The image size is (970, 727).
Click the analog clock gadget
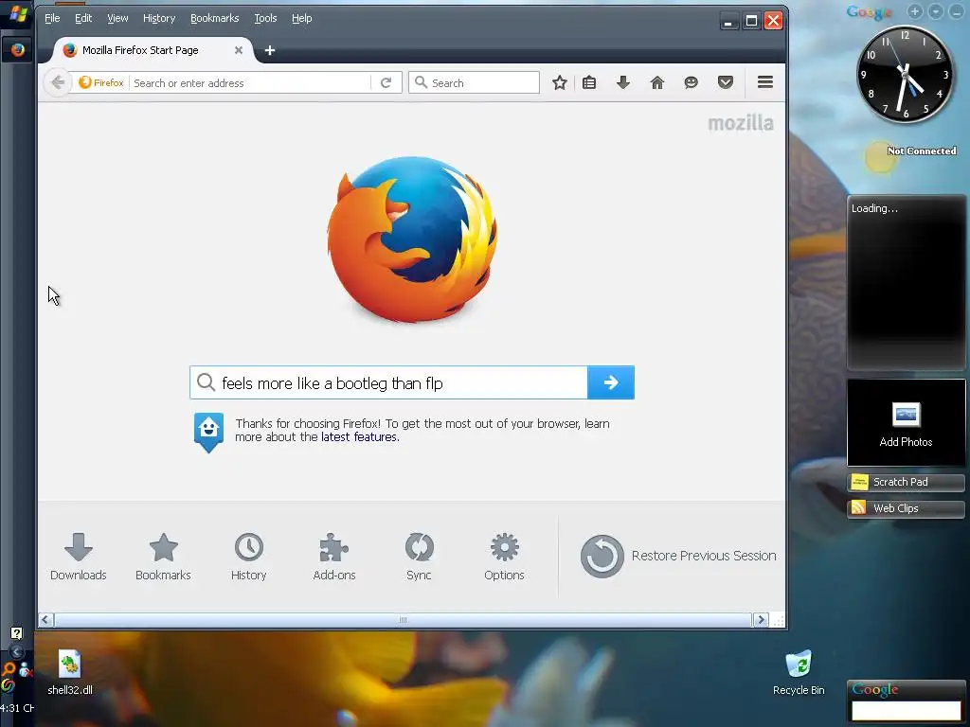[905, 74]
